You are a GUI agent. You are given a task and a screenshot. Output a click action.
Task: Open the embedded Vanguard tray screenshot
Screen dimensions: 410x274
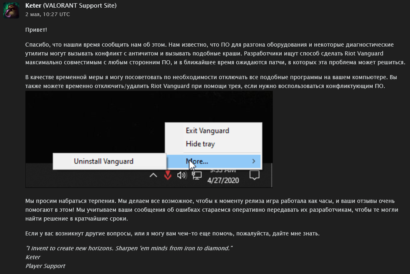(x=149, y=139)
